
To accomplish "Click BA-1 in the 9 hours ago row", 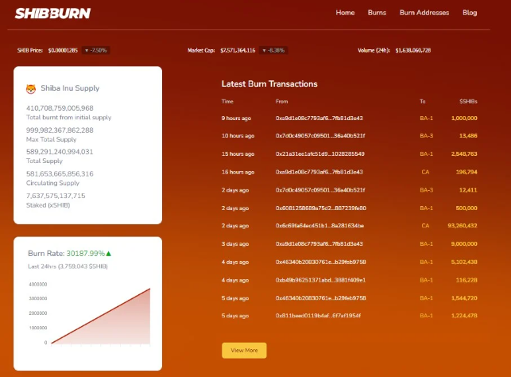I will point(426,118).
